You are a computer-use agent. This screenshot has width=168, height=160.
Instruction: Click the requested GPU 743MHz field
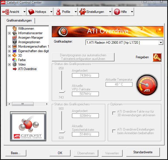pyautogui.click(x=85, y=75)
